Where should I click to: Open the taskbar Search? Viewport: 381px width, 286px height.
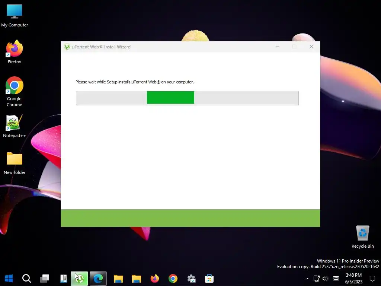coord(26,279)
